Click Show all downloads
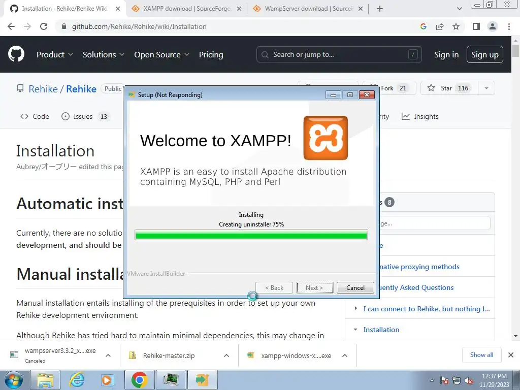 click(x=481, y=355)
